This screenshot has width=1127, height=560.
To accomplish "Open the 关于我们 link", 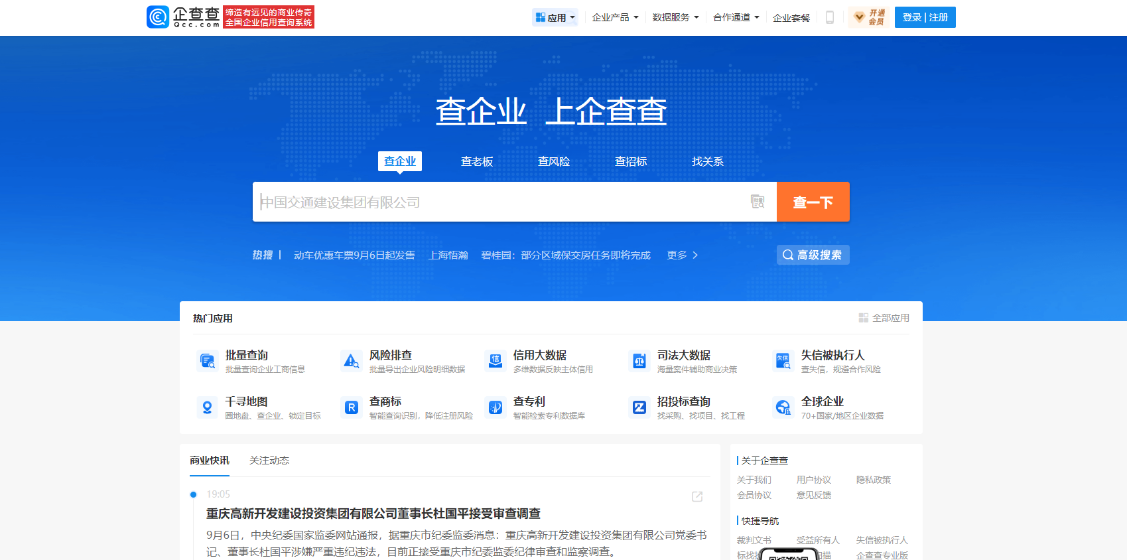I will [x=754, y=480].
